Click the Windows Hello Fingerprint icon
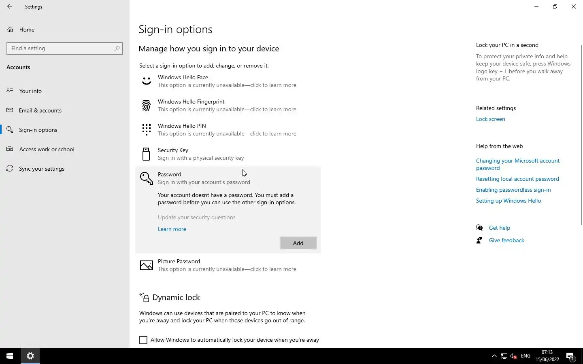Screen dimensions: 583x364 coord(146,106)
